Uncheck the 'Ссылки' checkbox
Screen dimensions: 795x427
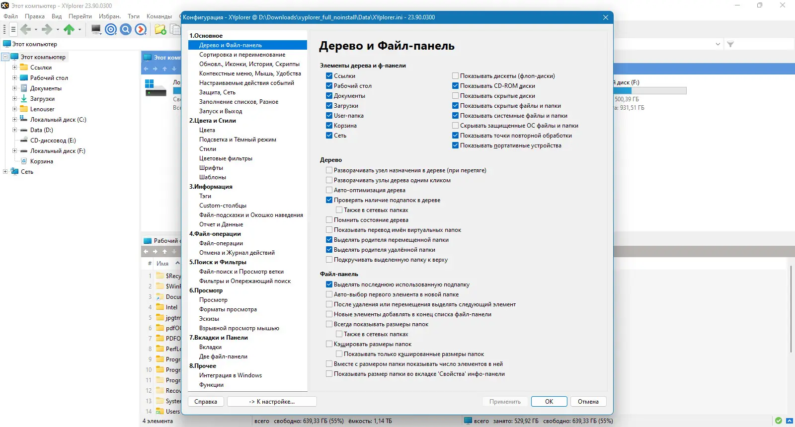329,76
